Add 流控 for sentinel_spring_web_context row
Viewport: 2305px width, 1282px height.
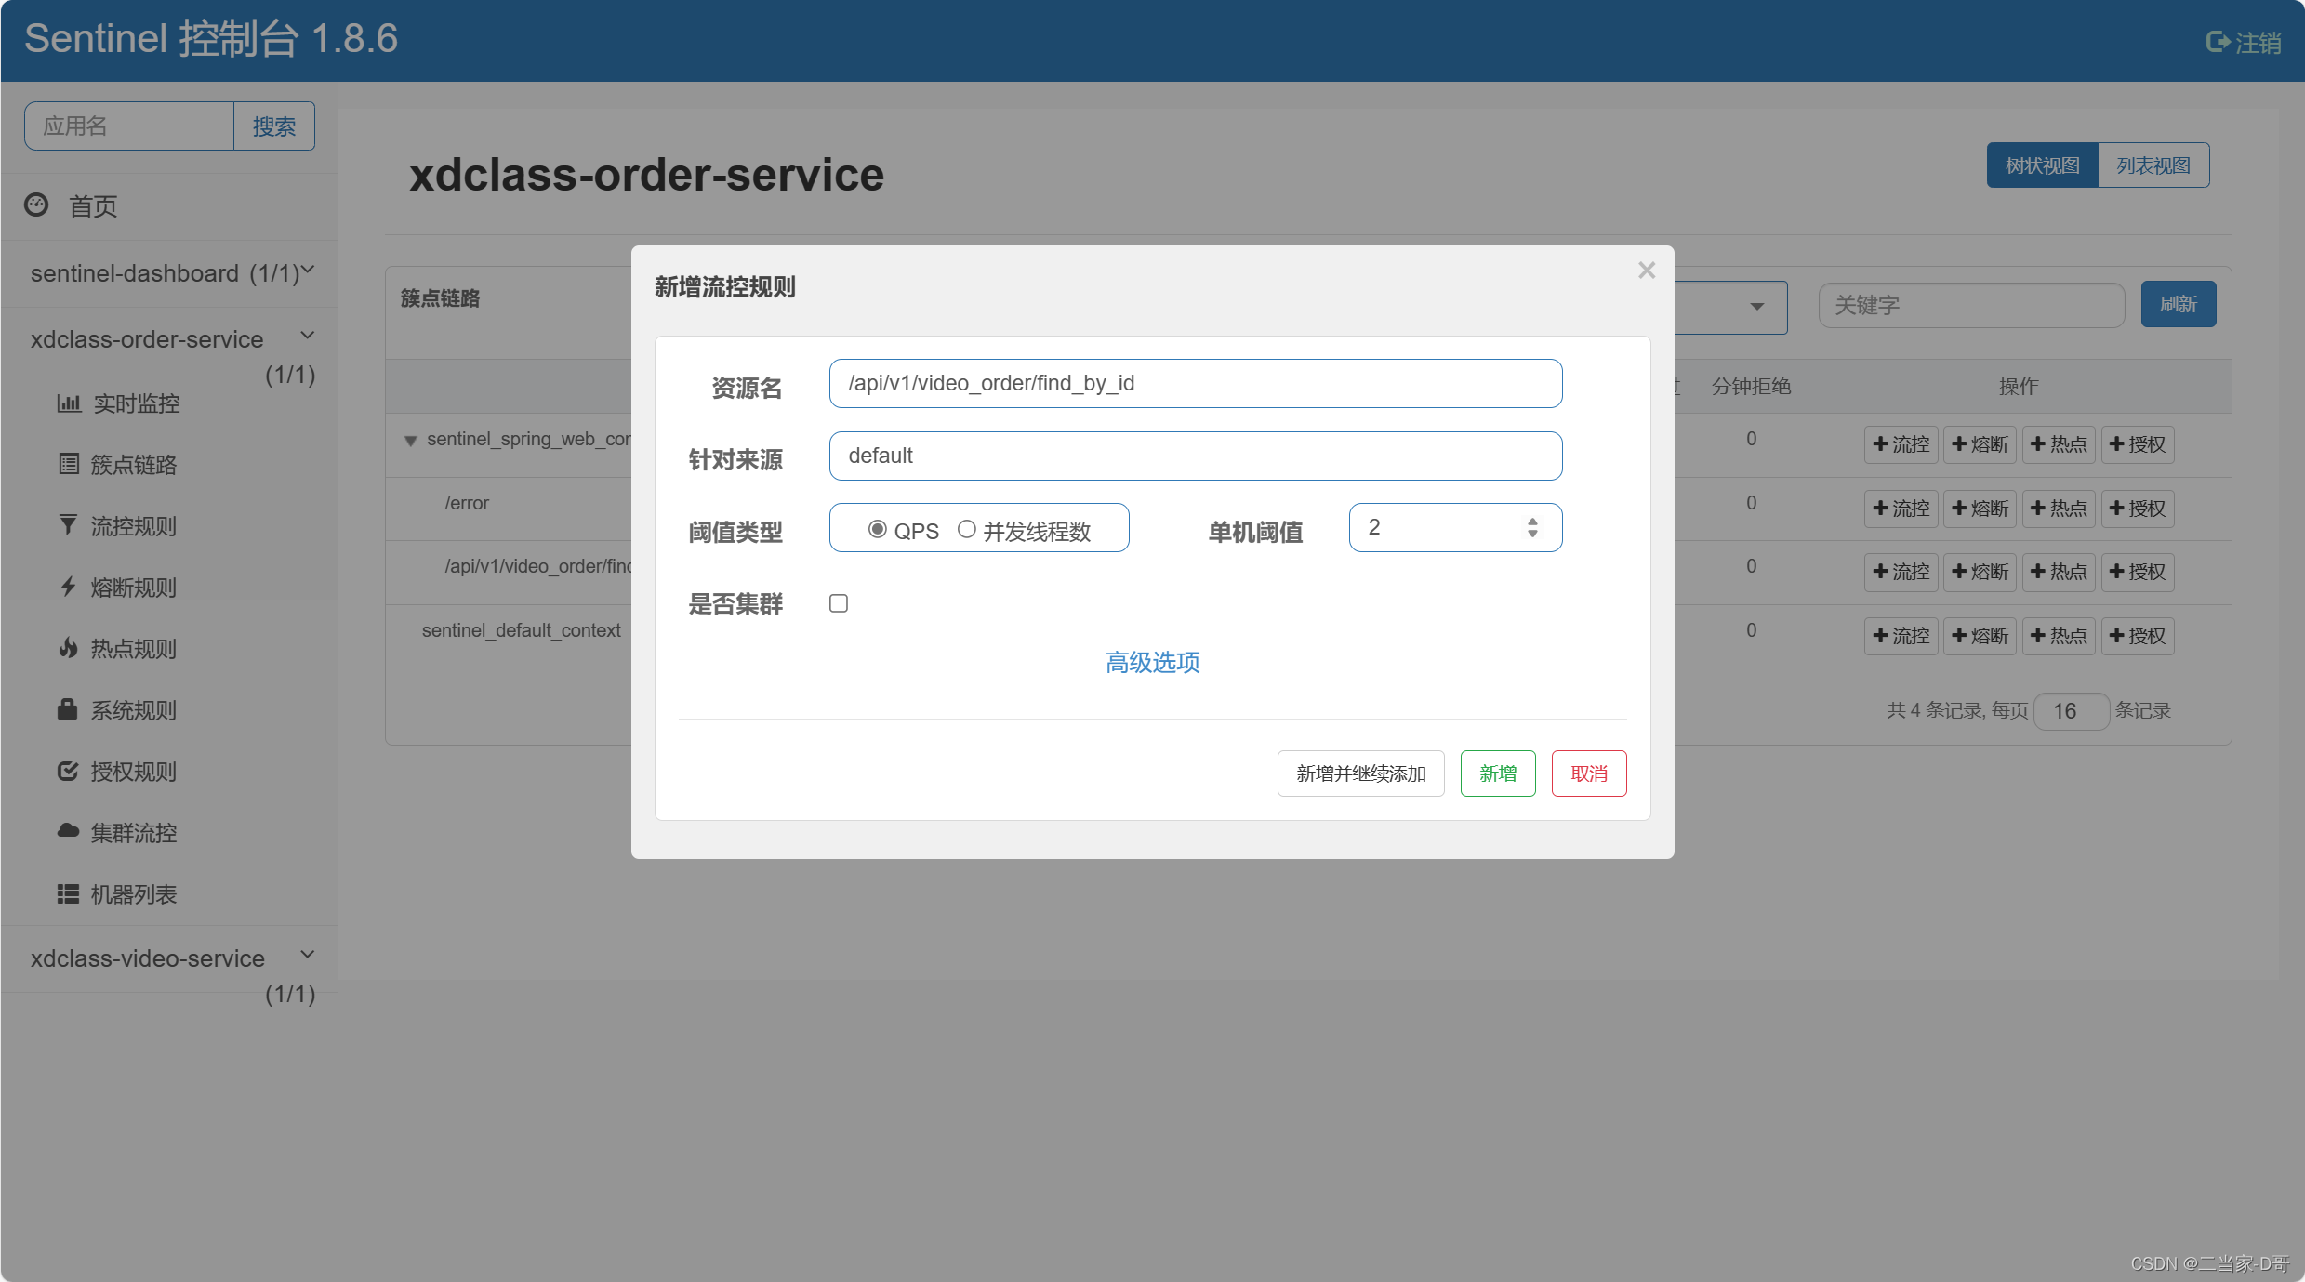1901,444
